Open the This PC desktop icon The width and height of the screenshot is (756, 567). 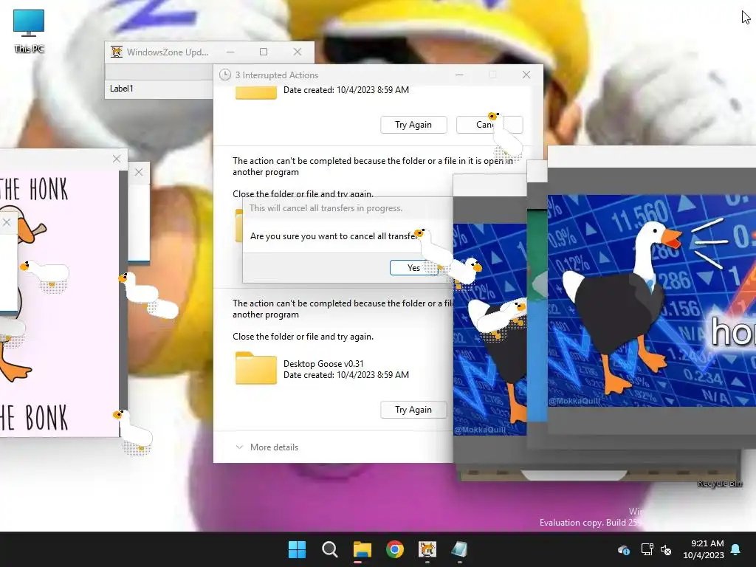(x=29, y=31)
